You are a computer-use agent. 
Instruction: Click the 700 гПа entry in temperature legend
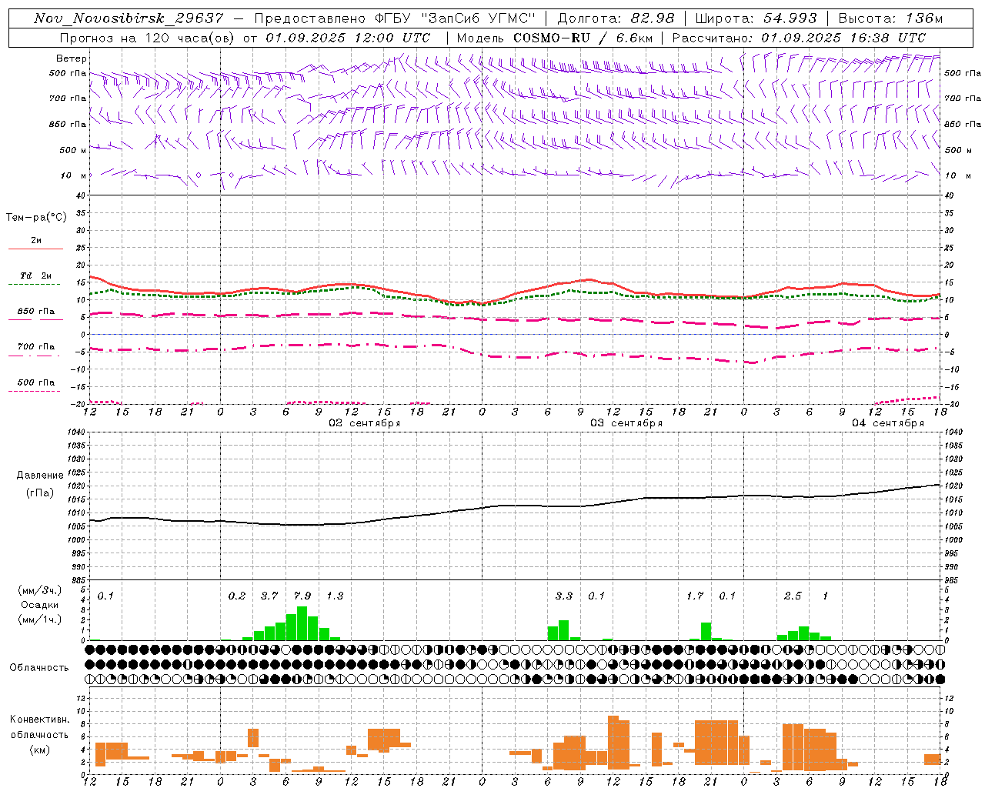coord(36,347)
